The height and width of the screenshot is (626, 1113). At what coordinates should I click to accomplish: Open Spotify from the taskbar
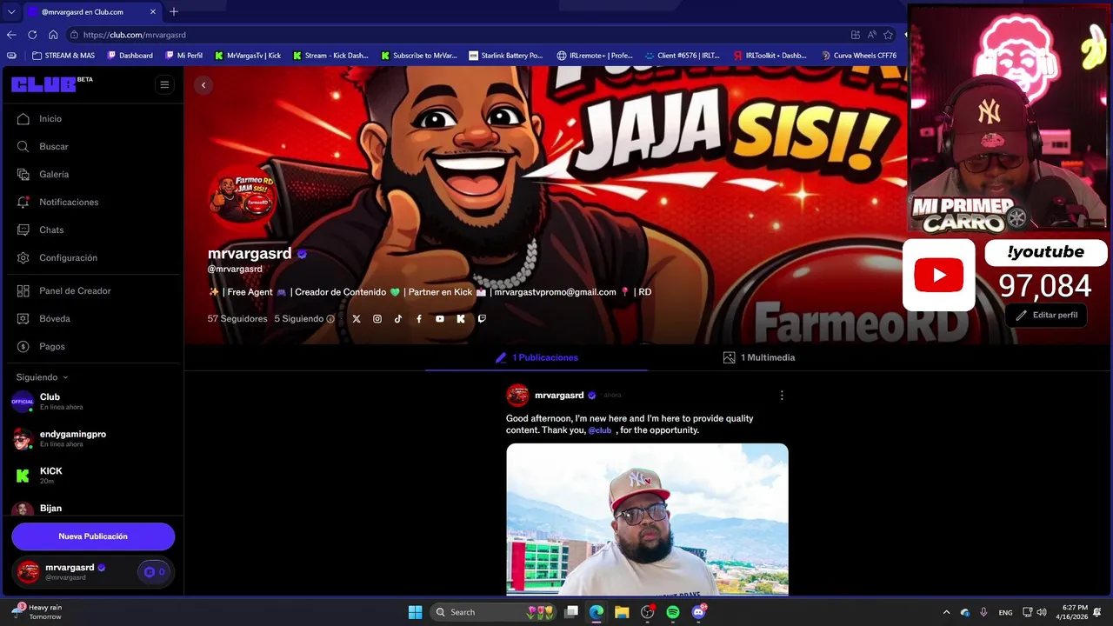(x=673, y=612)
